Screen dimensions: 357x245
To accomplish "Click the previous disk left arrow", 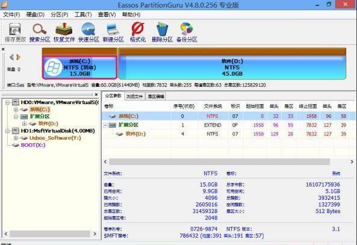I will coord(11,57).
